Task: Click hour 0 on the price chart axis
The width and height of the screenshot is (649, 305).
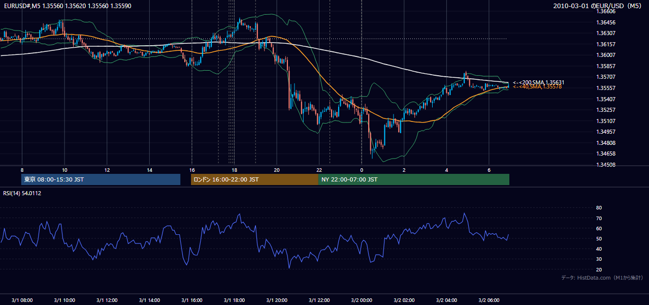Action: (x=362, y=170)
